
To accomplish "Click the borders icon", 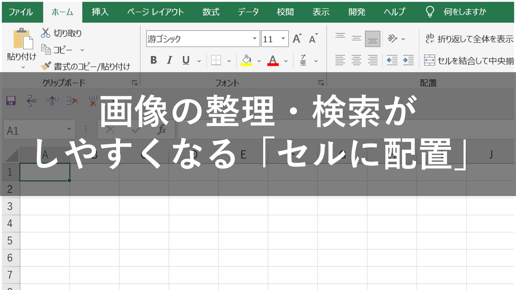I will [x=216, y=60].
